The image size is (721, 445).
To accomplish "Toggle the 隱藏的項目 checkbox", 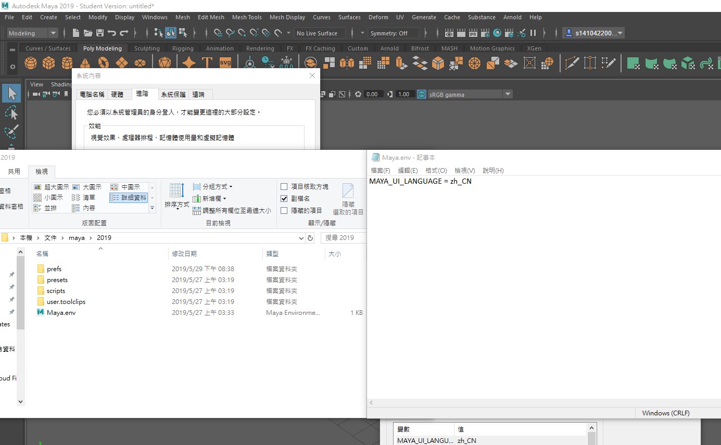I will click(x=284, y=210).
